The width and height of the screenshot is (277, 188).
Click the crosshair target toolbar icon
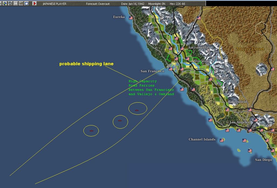(x=10, y=3)
